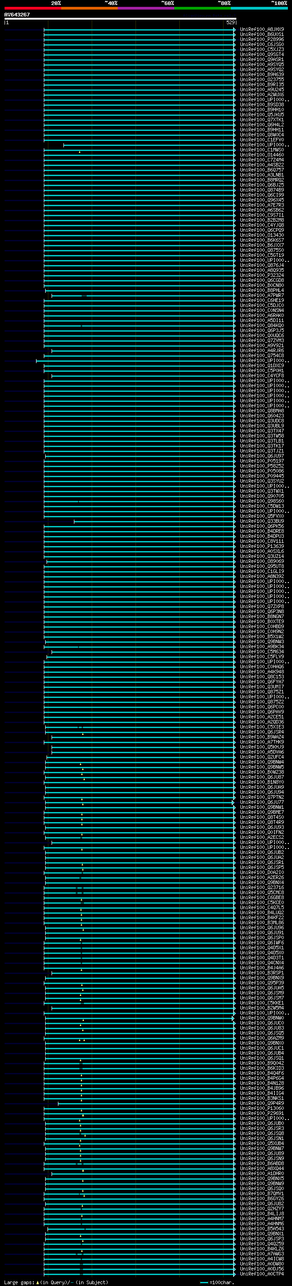
Task: Select the UniRef100_B1N8Y0 label
Action: [x=261, y=782]
